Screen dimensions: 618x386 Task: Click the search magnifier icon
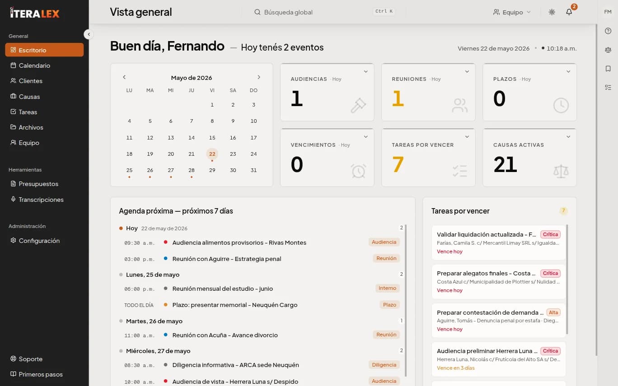click(257, 12)
